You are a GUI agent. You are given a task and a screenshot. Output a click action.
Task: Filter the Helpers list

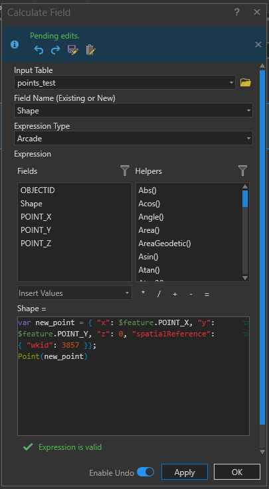pyautogui.click(x=243, y=171)
